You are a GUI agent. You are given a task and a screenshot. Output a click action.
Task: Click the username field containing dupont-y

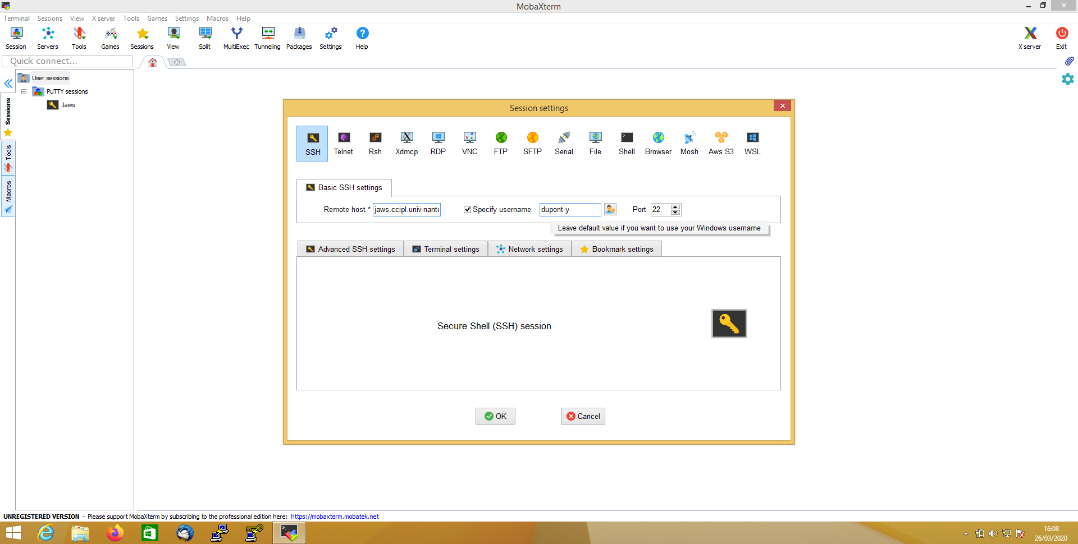[x=570, y=209]
